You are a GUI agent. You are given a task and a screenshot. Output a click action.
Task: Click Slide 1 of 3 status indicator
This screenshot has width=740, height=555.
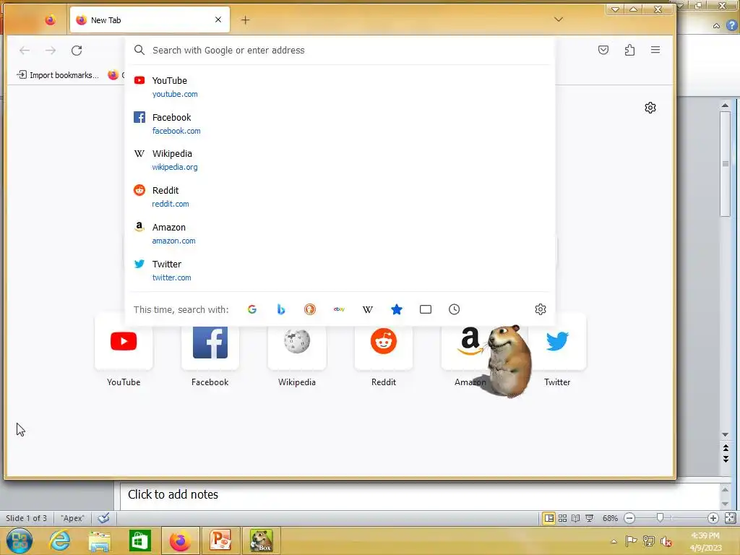[27, 518]
